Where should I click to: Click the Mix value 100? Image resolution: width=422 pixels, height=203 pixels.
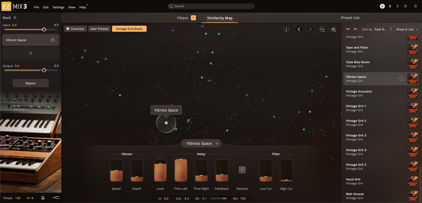pyautogui.click(x=243, y=199)
